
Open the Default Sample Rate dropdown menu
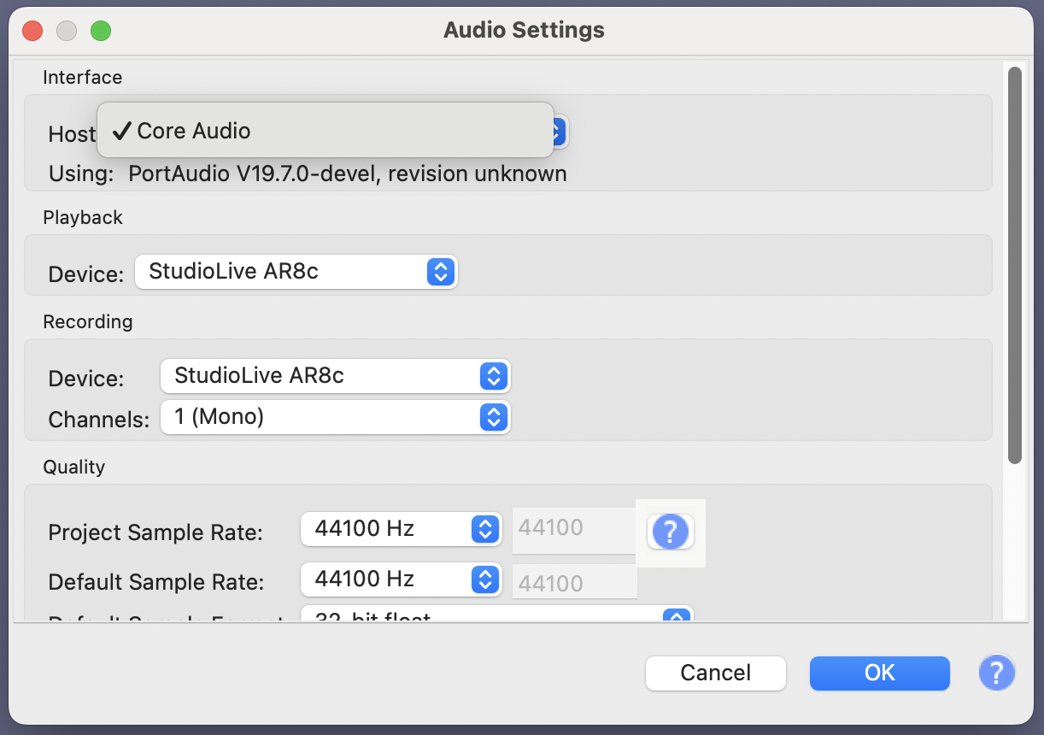point(400,579)
